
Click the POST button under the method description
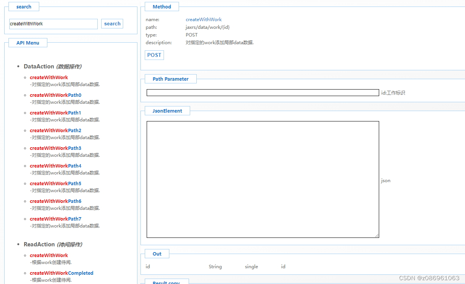(x=154, y=55)
